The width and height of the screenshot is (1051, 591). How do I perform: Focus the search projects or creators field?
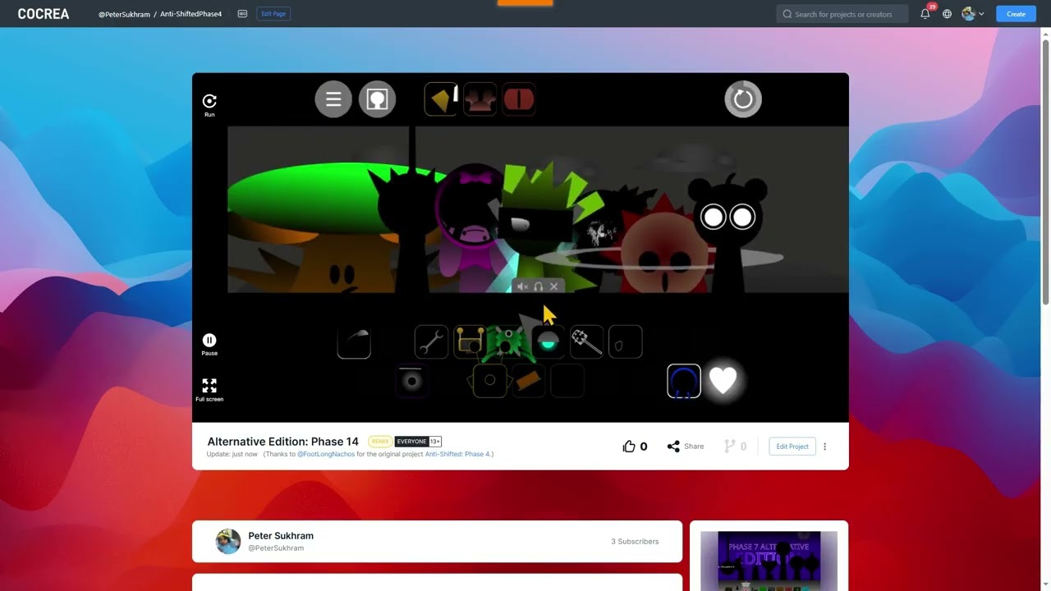coord(842,14)
